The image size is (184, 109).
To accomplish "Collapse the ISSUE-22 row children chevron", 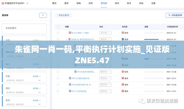I will click(66, 40).
